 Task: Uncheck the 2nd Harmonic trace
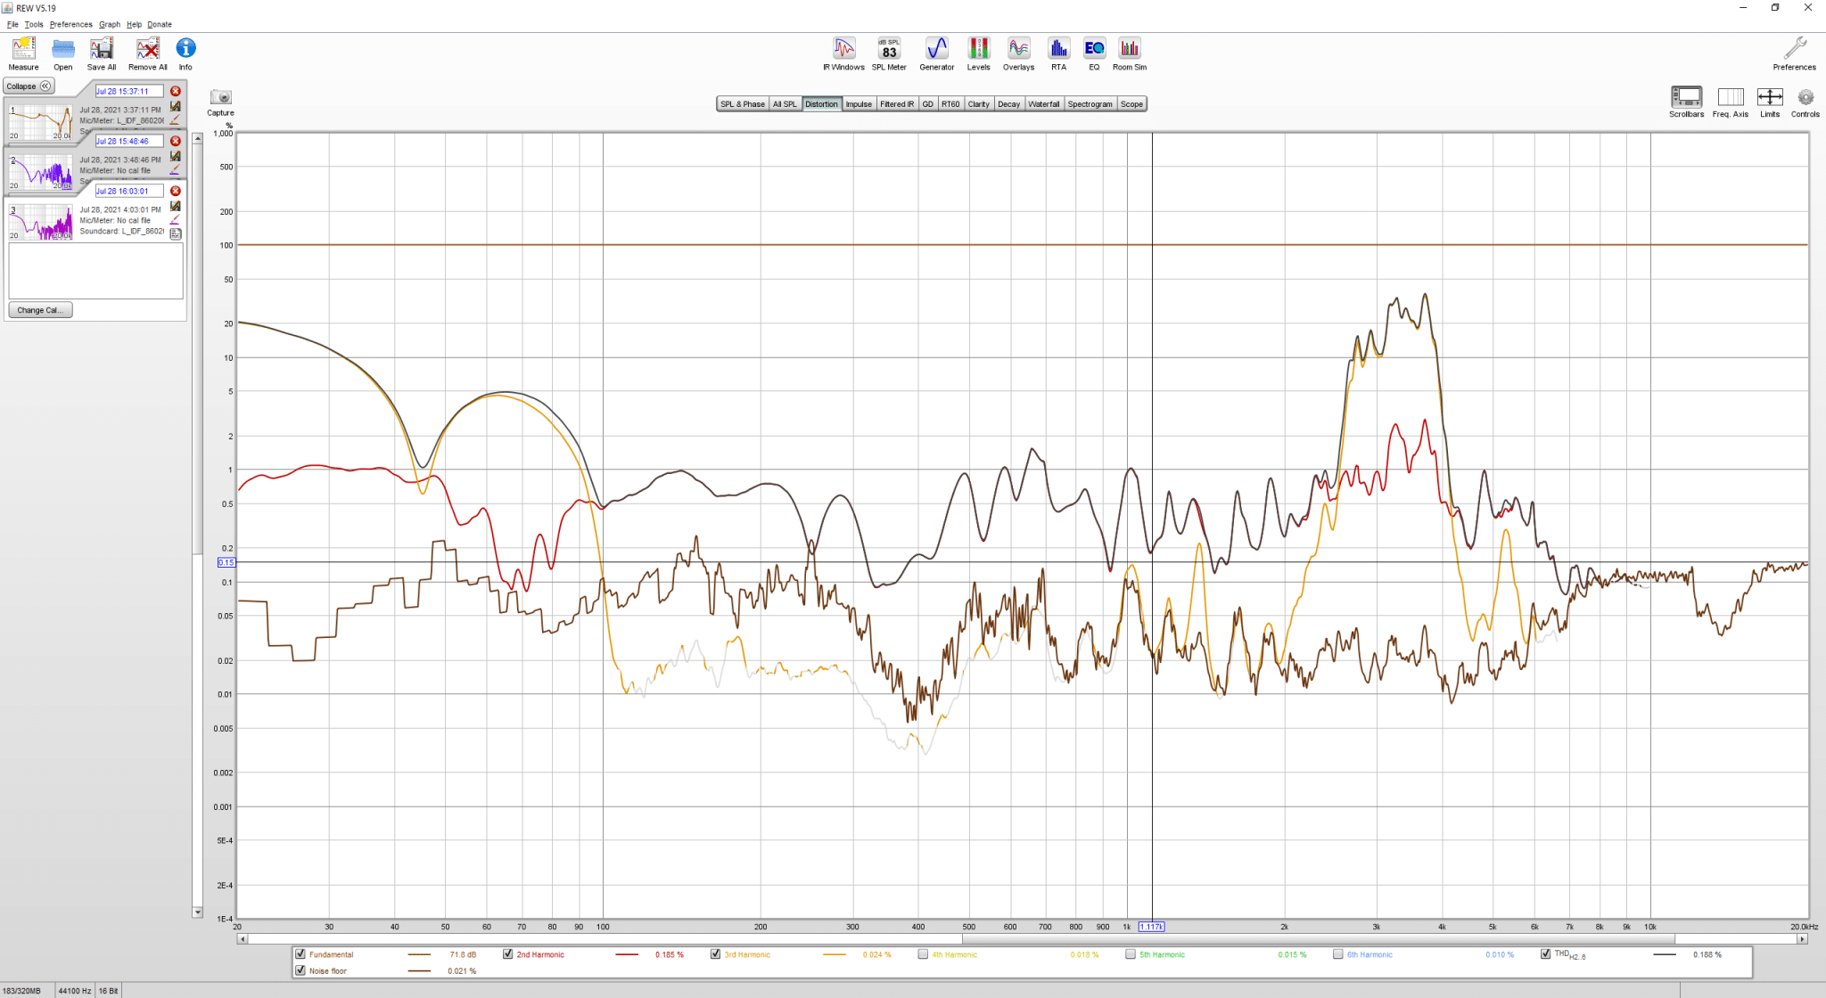coord(508,954)
